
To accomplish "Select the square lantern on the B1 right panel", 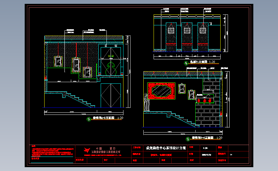I will click(203, 30).
